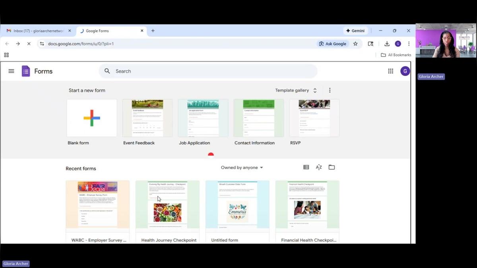Switch to the Gmail Inbox tab
This screenshot has width=477, height=268.
point(36,31)
